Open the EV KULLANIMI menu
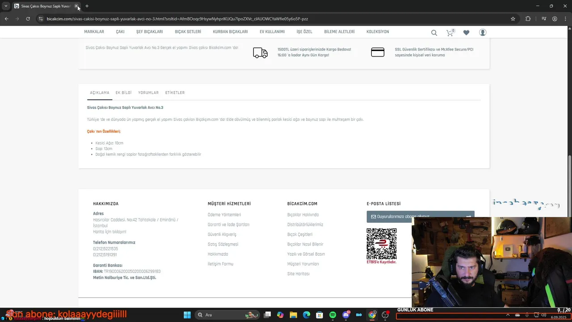 [272, 32]
